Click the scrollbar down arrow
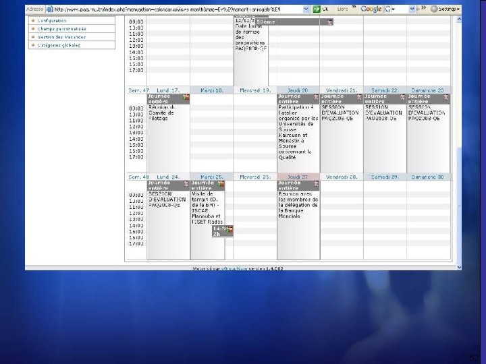The image size is (486, 364). coord(459,267)
